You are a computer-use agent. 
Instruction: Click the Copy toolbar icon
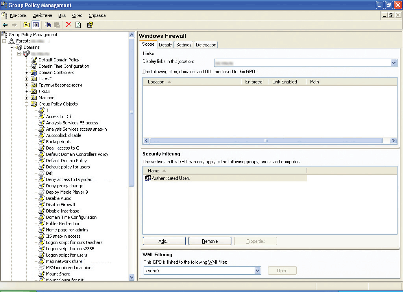click(x=48, y=25)
